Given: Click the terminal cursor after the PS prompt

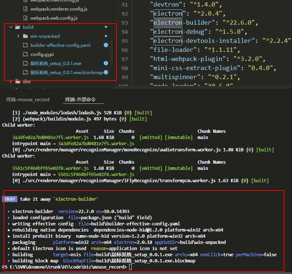Looking at the screenshot, I should pyautogui.click(x=130, y=267).
